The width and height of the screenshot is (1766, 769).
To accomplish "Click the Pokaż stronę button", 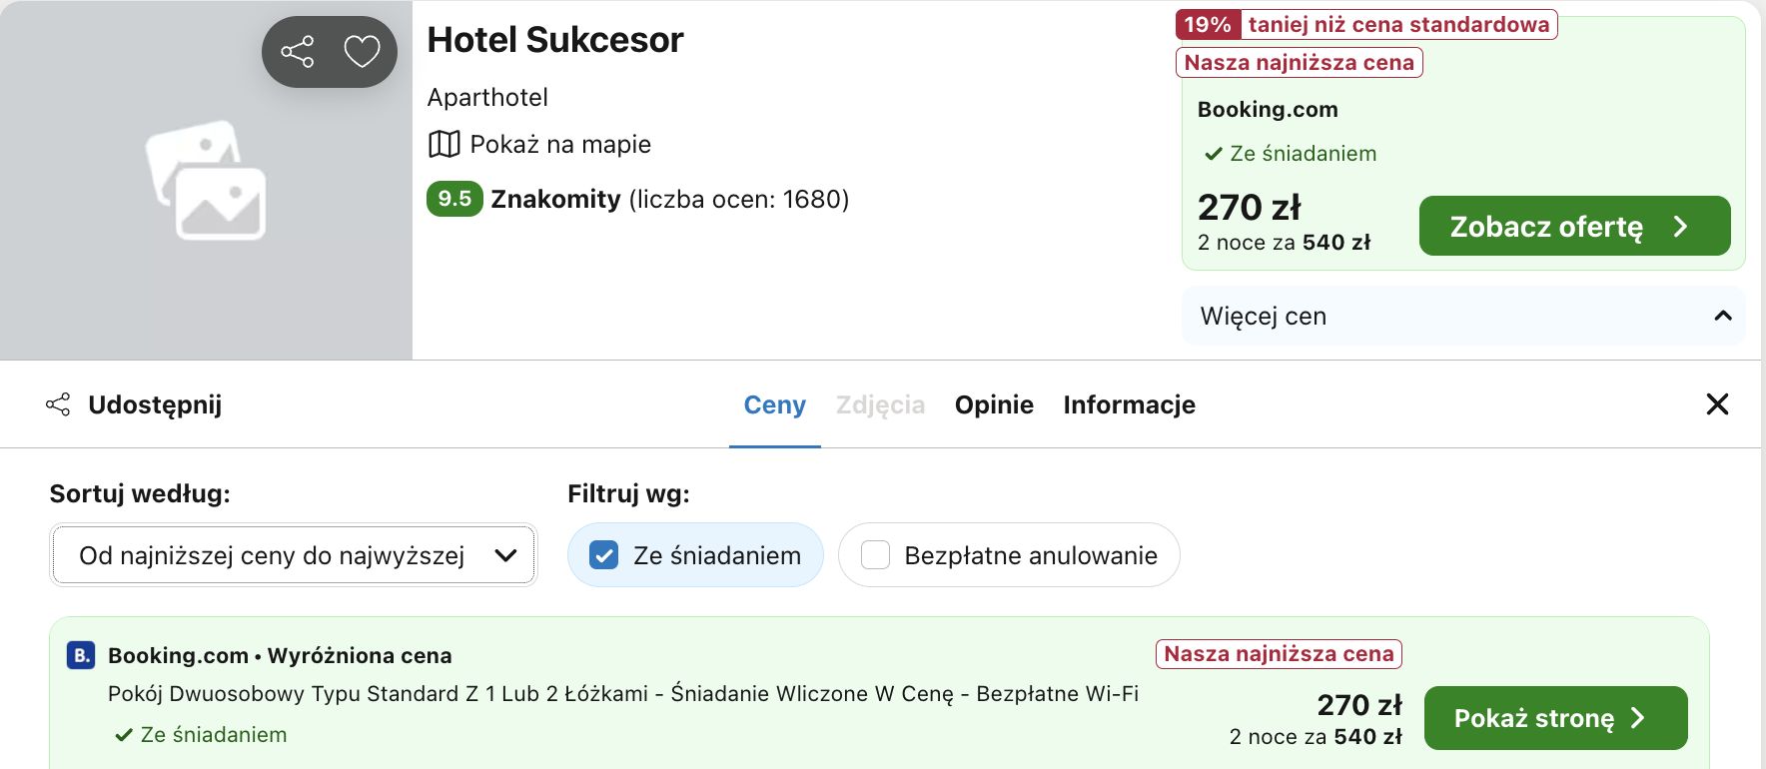I will tap(1555, 718).
